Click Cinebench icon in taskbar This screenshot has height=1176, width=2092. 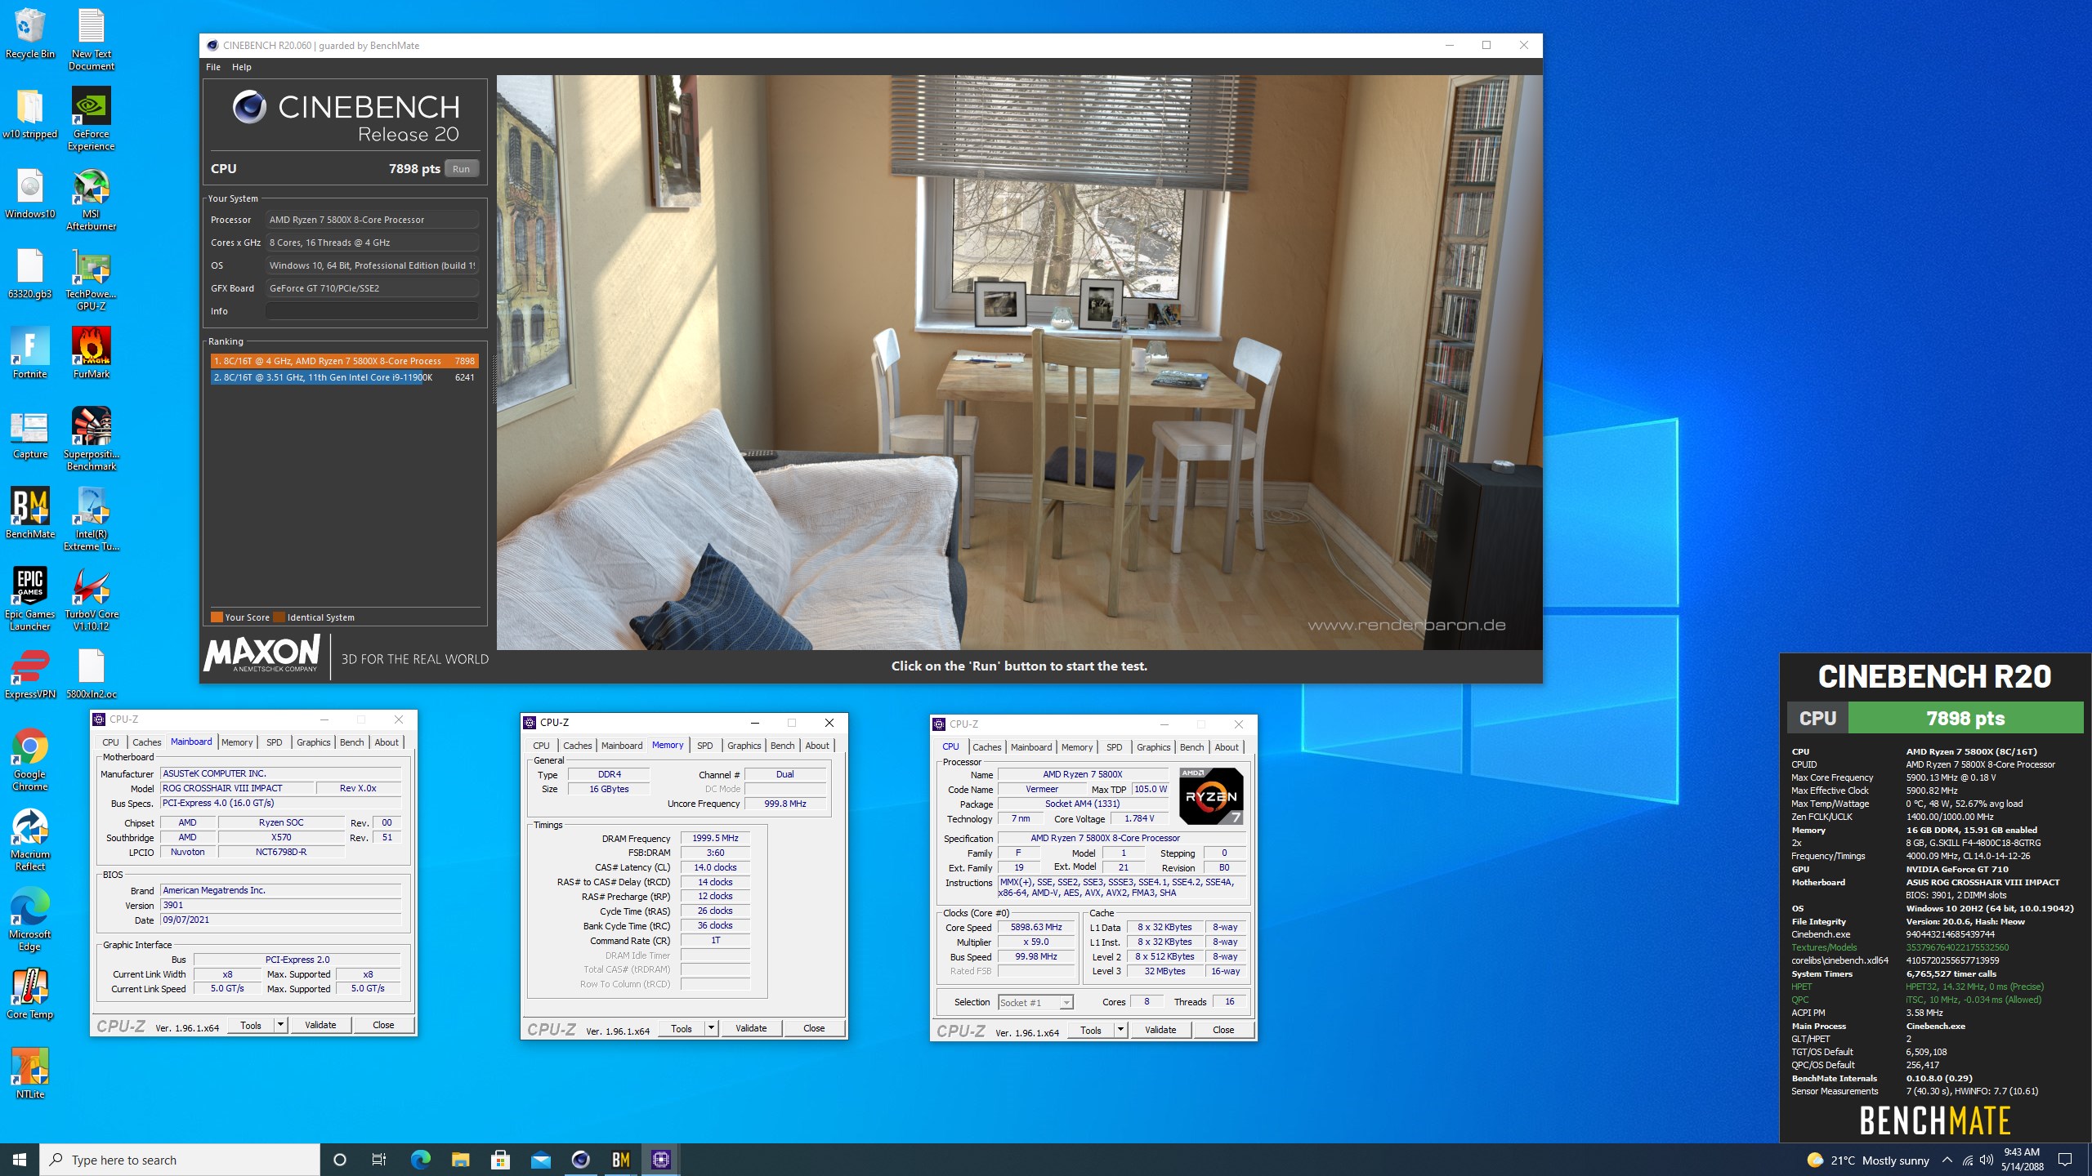580,1160
